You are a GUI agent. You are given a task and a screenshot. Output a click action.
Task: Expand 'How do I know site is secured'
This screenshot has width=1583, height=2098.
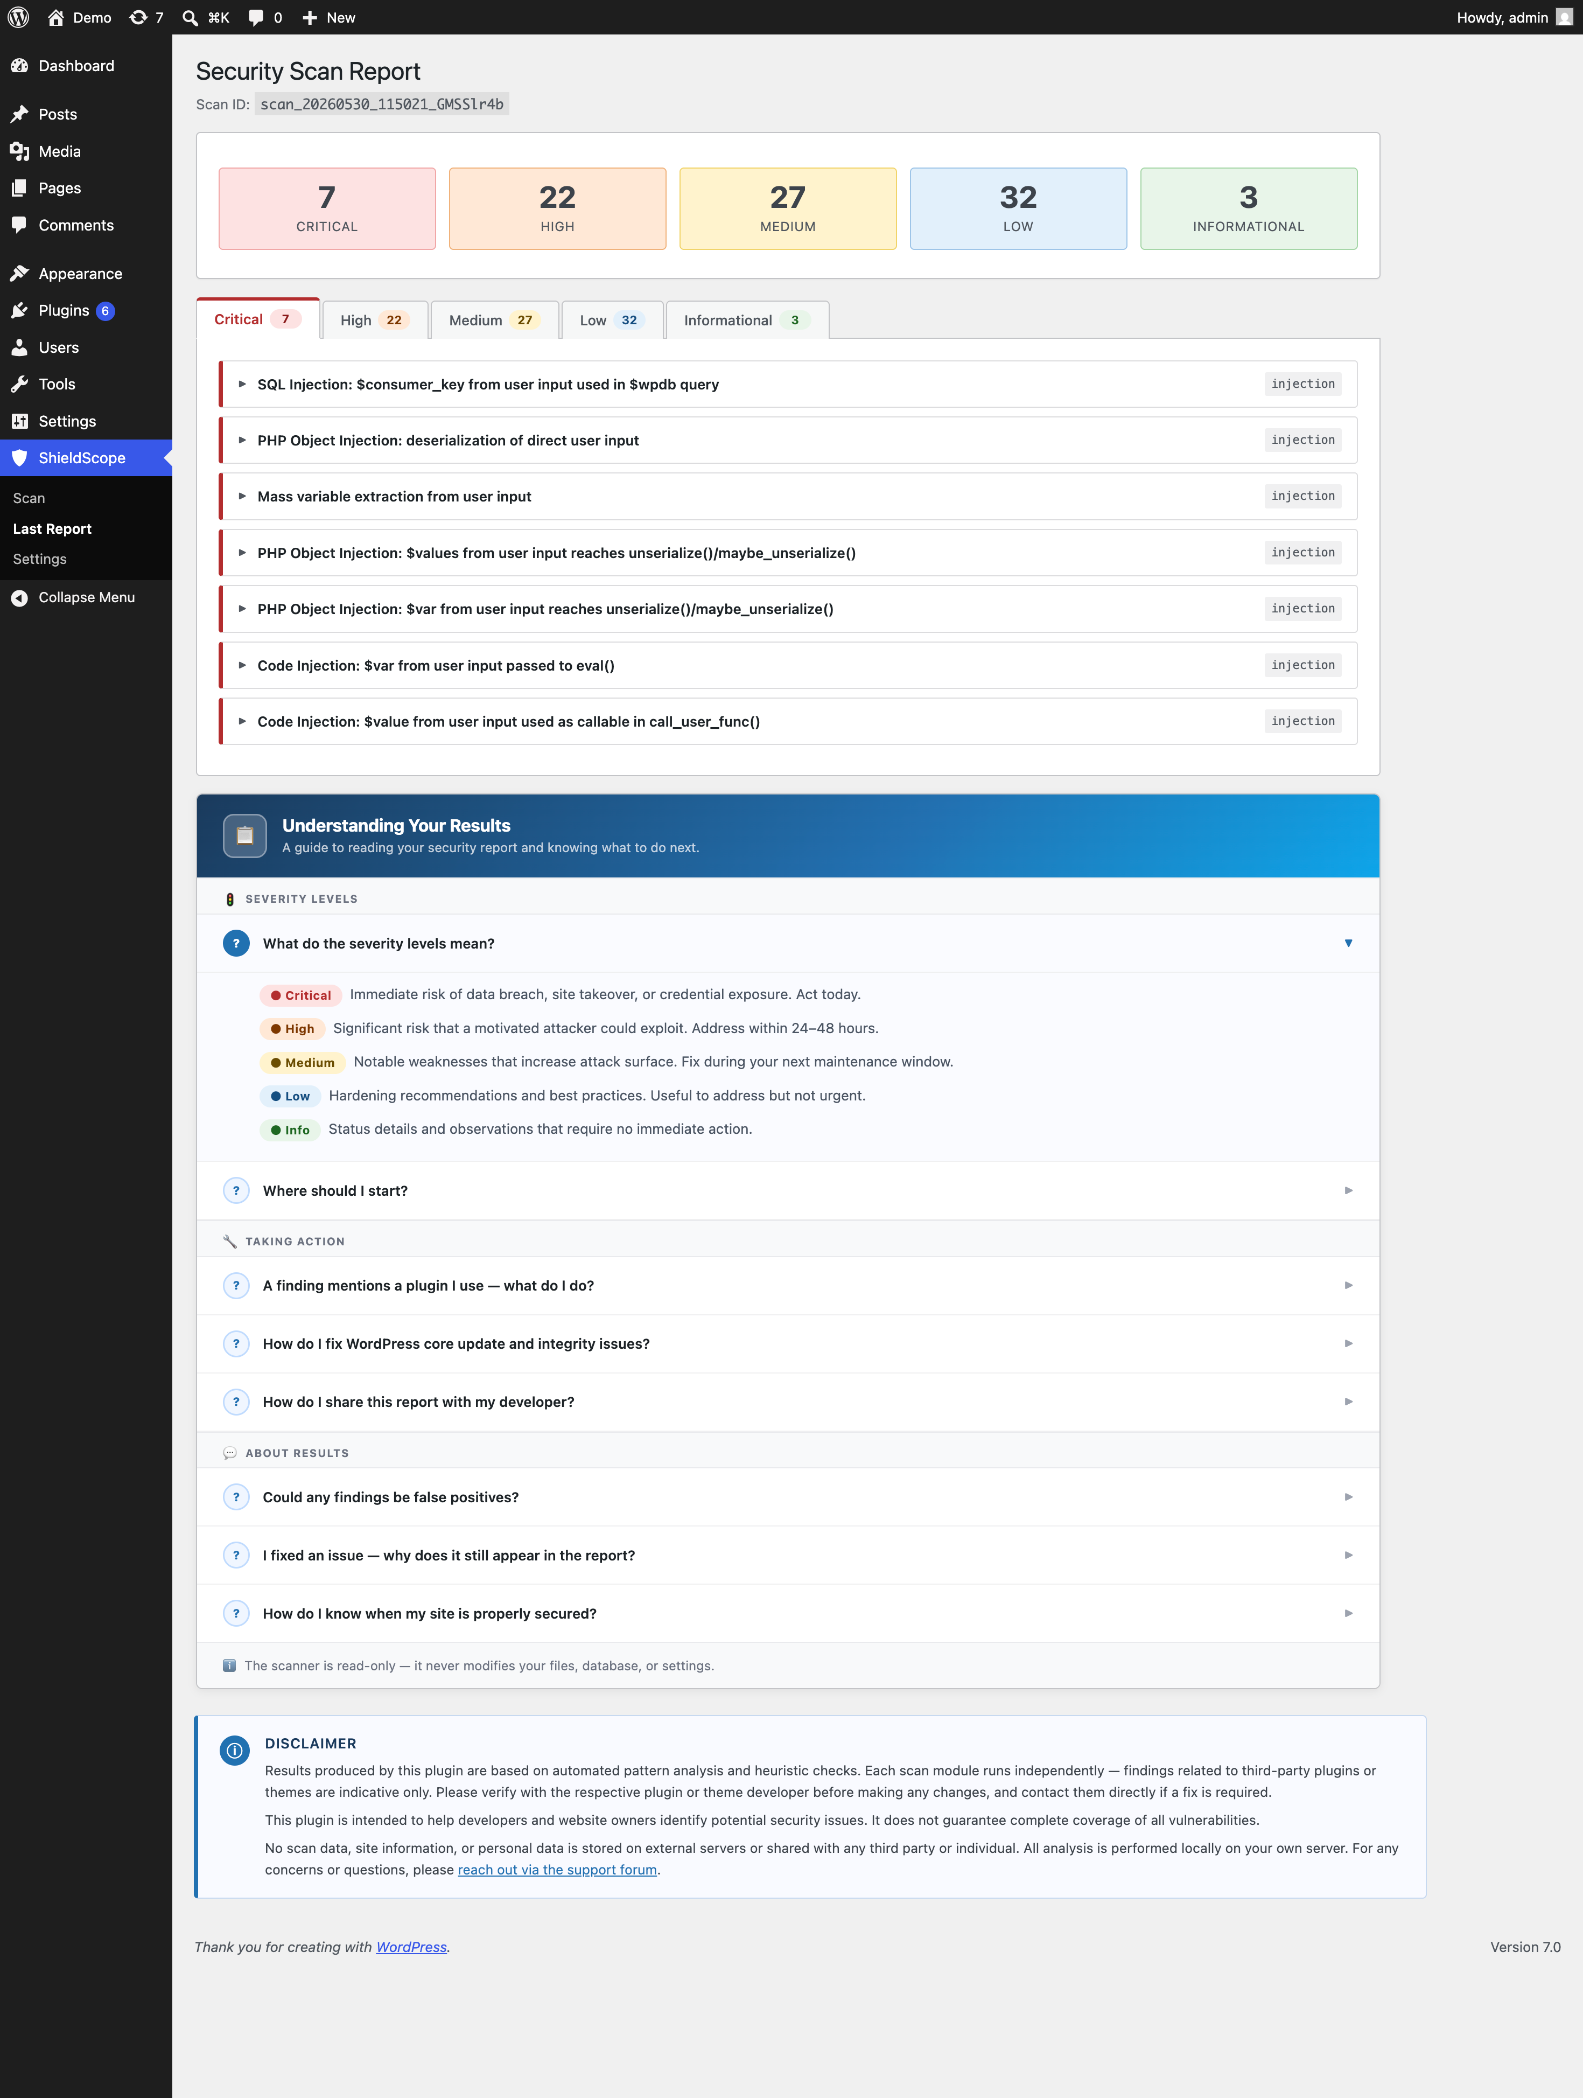pos(788,1613)
